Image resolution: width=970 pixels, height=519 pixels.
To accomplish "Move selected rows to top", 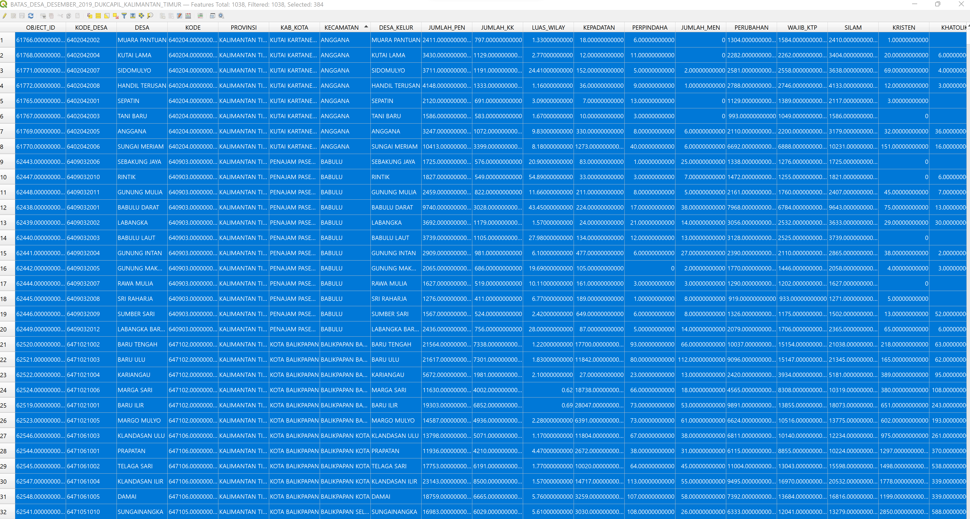I will tap(133, 16).
